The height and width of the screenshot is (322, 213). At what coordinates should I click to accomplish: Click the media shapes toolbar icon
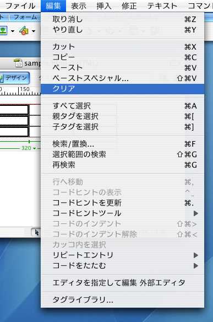[x=24, y=30]
